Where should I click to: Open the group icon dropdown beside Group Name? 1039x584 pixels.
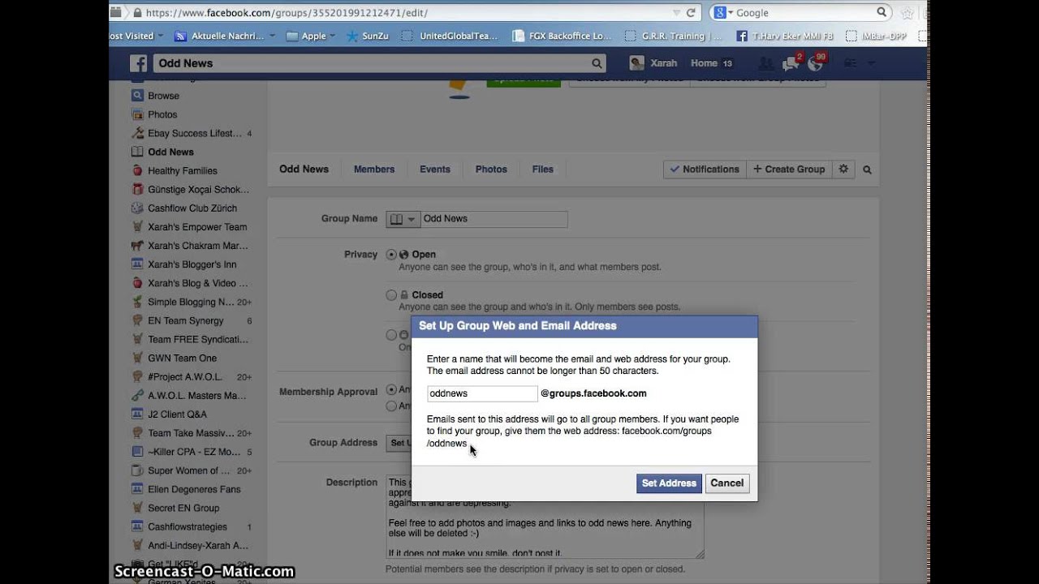(403, 219)
